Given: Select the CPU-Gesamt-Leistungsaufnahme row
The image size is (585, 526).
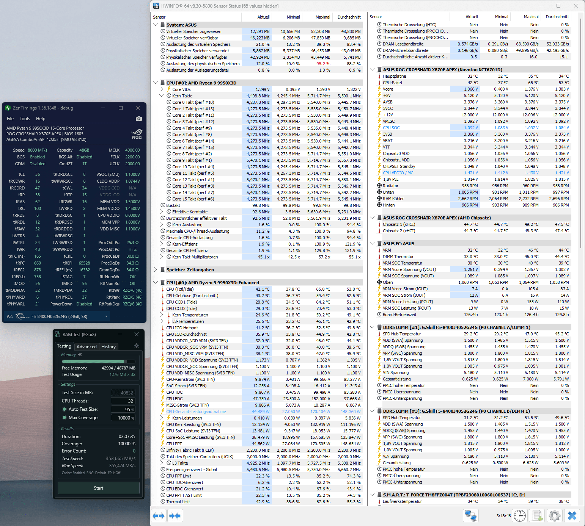Looking at the screenshot, I should pos(261,412).
